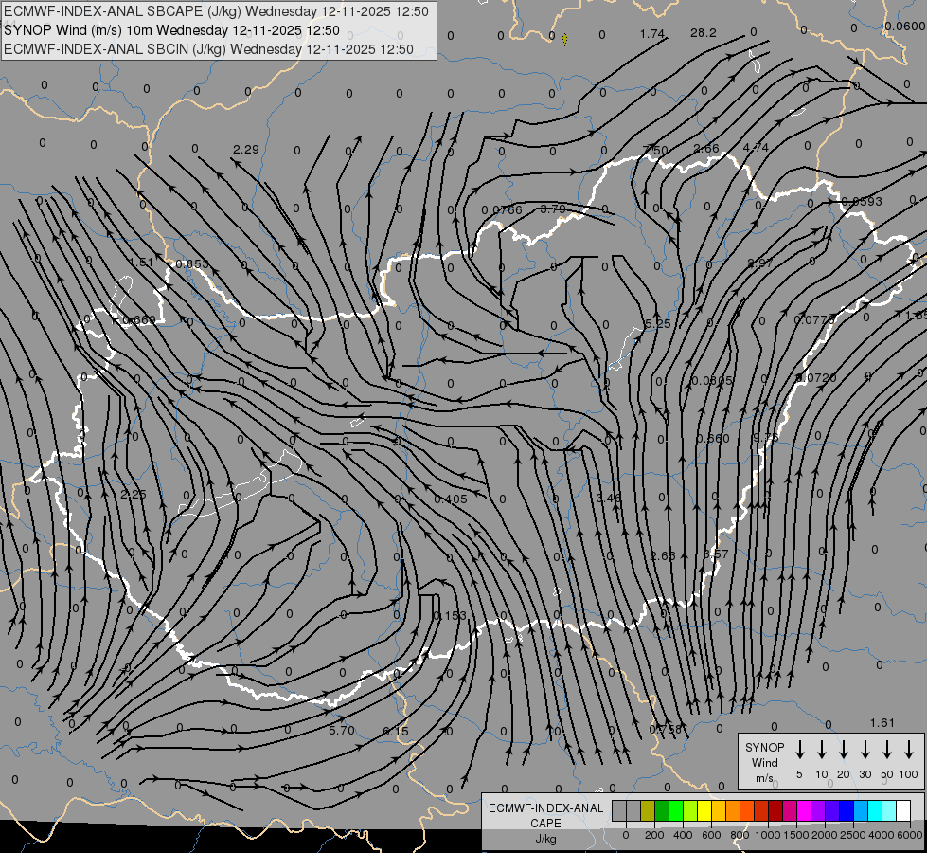The width and height of the screenshot is (927, 853).
Task: Select the sky blue CAPE legend swatch
Action: 861,810
